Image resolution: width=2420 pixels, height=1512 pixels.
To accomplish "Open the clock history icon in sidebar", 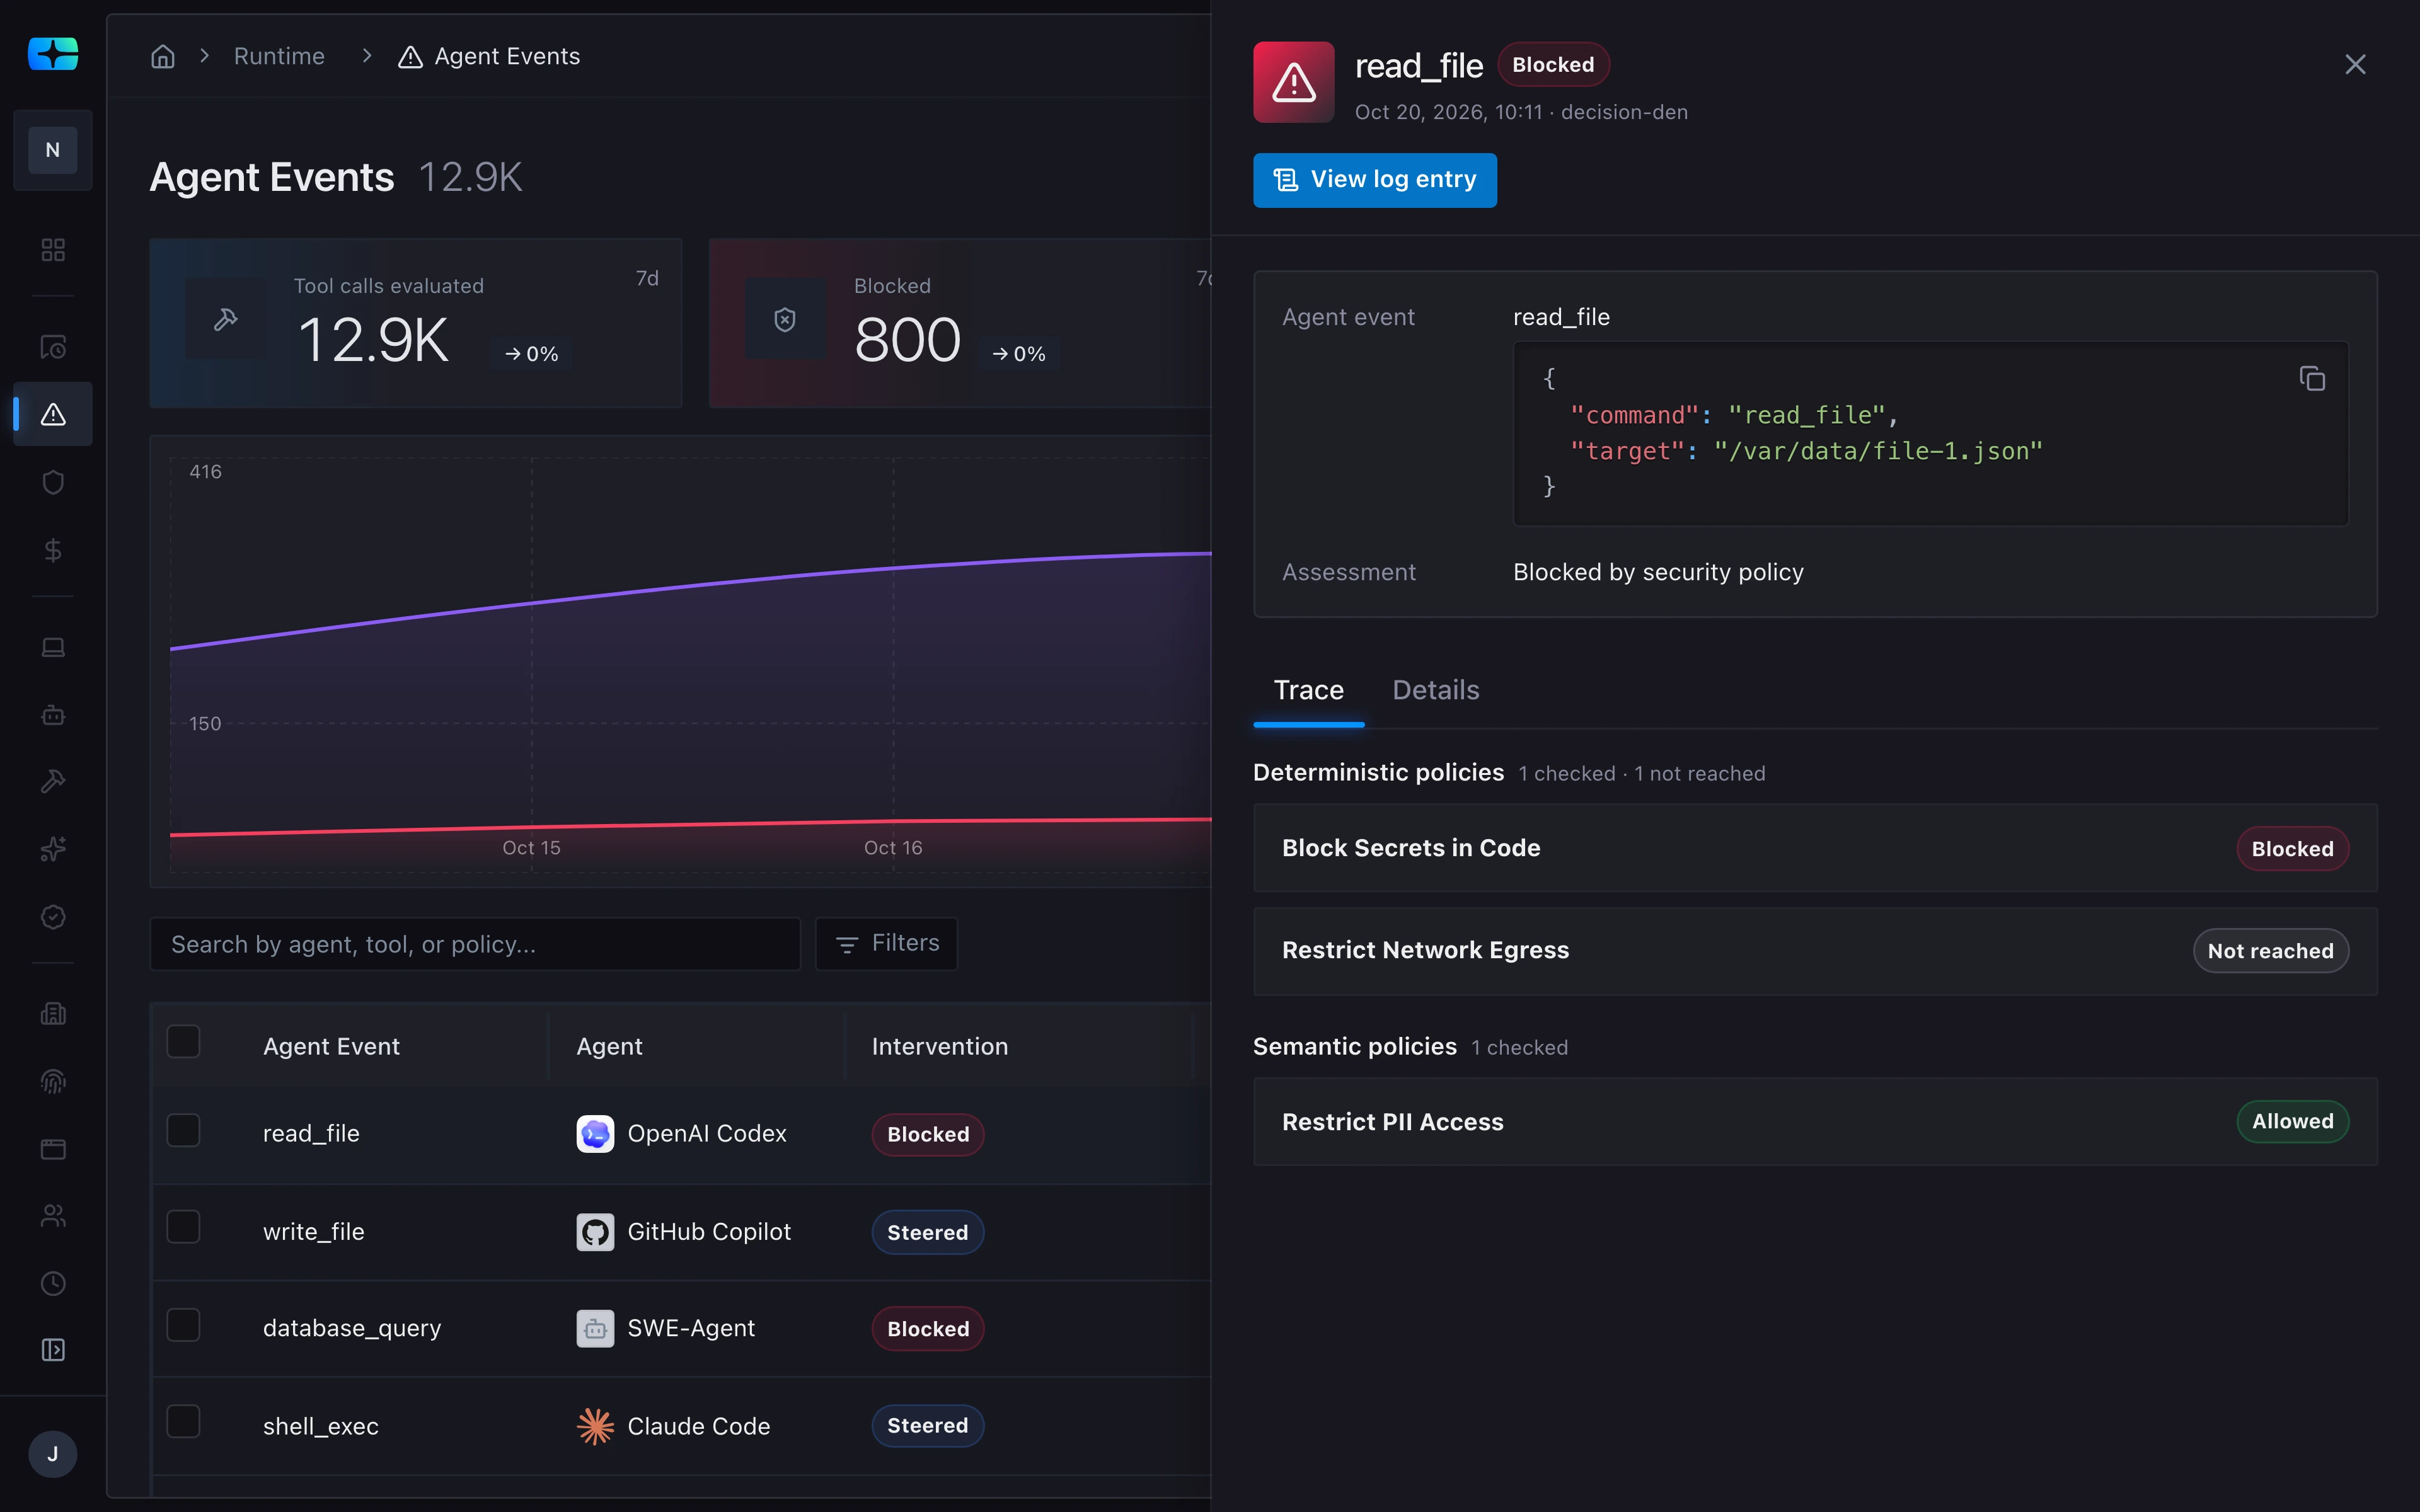I will point(53,1283).
